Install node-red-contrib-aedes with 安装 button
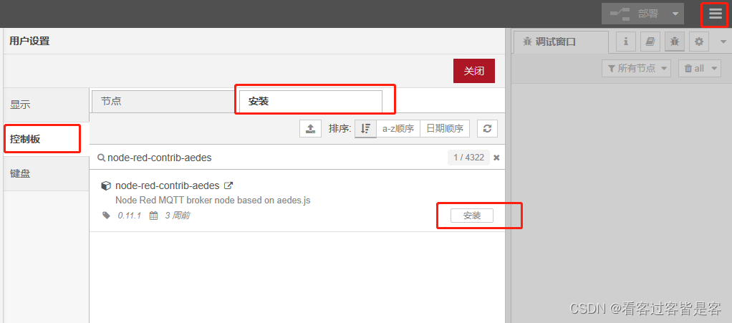The image size is (732, 323). pyautogui.click(x=472, y=216)
